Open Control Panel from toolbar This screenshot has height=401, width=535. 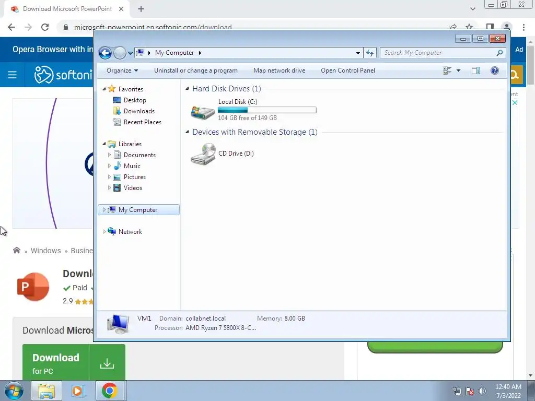[x=347, y=70]
